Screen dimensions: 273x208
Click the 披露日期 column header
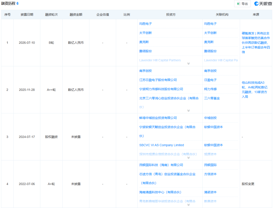(x=27, y=15)
